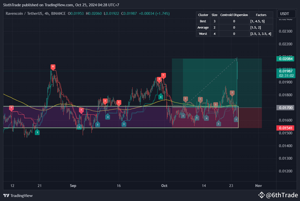
Task: Select the orange "1" marker in mid-October
Action: click(x=200, y=99)
